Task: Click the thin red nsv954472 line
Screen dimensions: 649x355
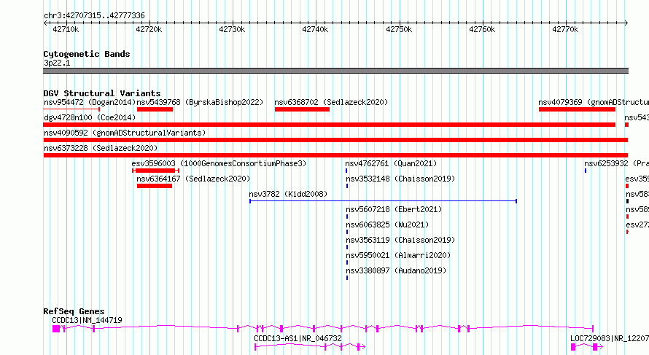Action: tap(71, 109)
